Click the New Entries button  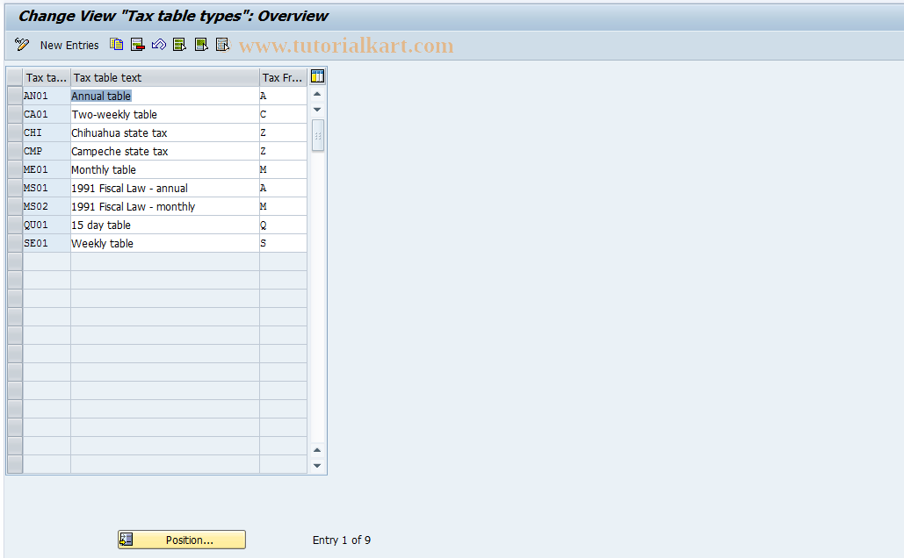69,45
